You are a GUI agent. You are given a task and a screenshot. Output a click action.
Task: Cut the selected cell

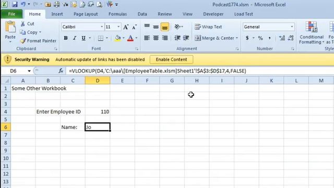point(27,23)
